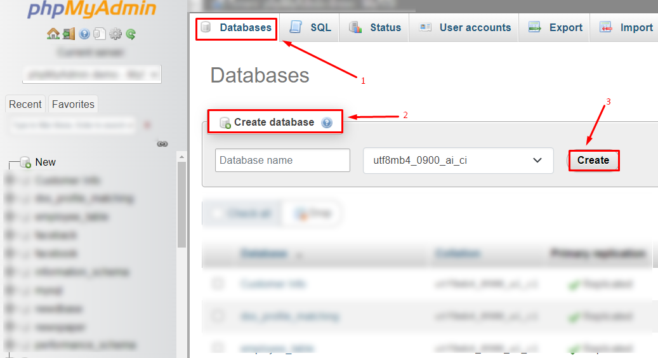The height and width of the screenshot is (358, 658).
Task: Show the Recent tables list
Action: click(x=25, y=104)
